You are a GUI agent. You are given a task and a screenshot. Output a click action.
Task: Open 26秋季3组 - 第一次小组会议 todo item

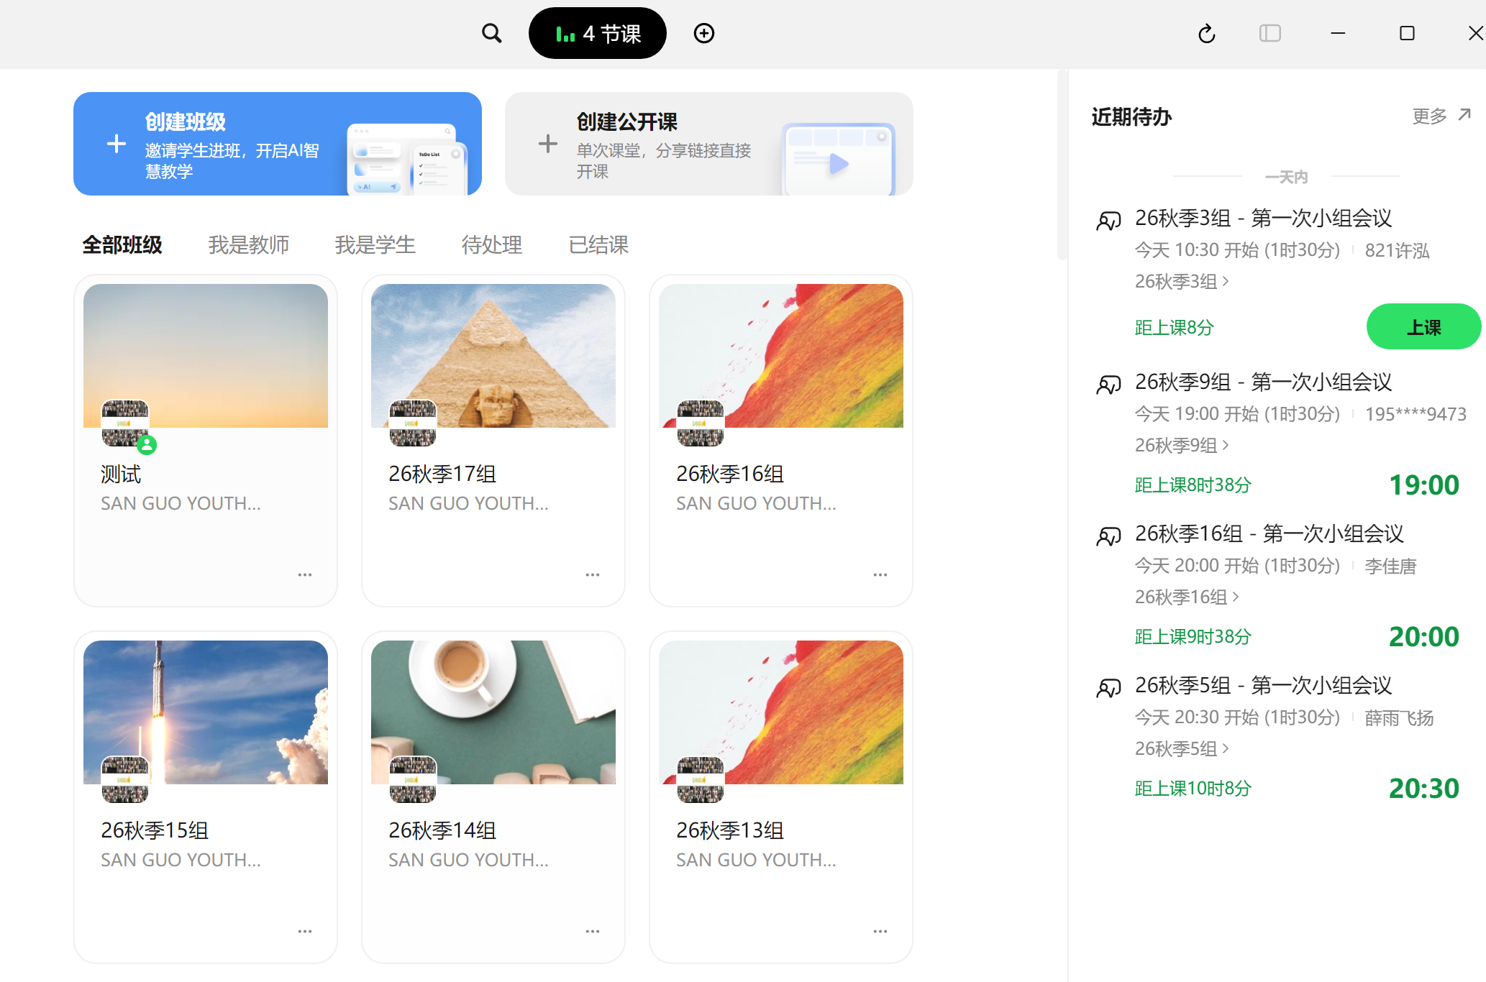point(1264,219)
